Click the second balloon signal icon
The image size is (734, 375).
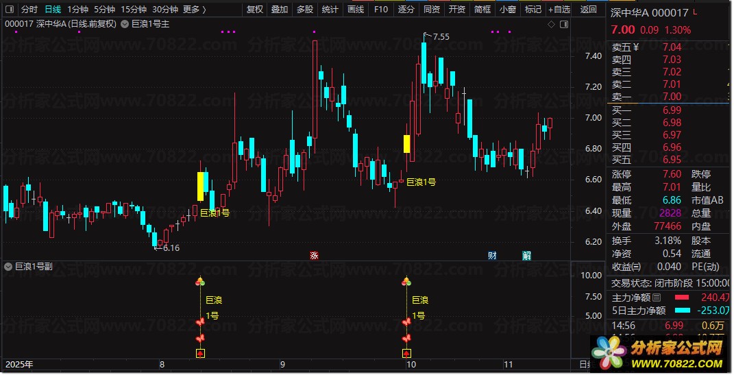[406, 281]
